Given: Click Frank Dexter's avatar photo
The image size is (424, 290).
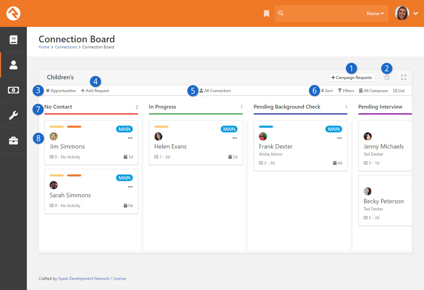Looking at the screenshot, I should (x=263, y=136).
